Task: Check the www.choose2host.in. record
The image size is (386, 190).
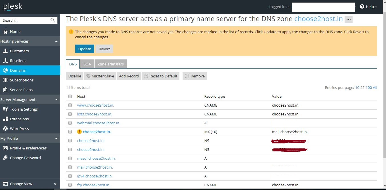Action: pos(70,105)
